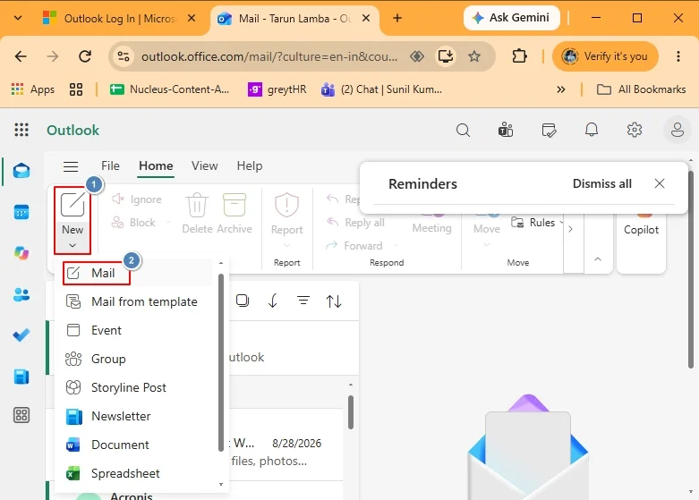Viewport: 699px width, 500px height.
Task: Open Teams chat icon in Outlook header
Action: pyautogui.click(x=506, y=130)
